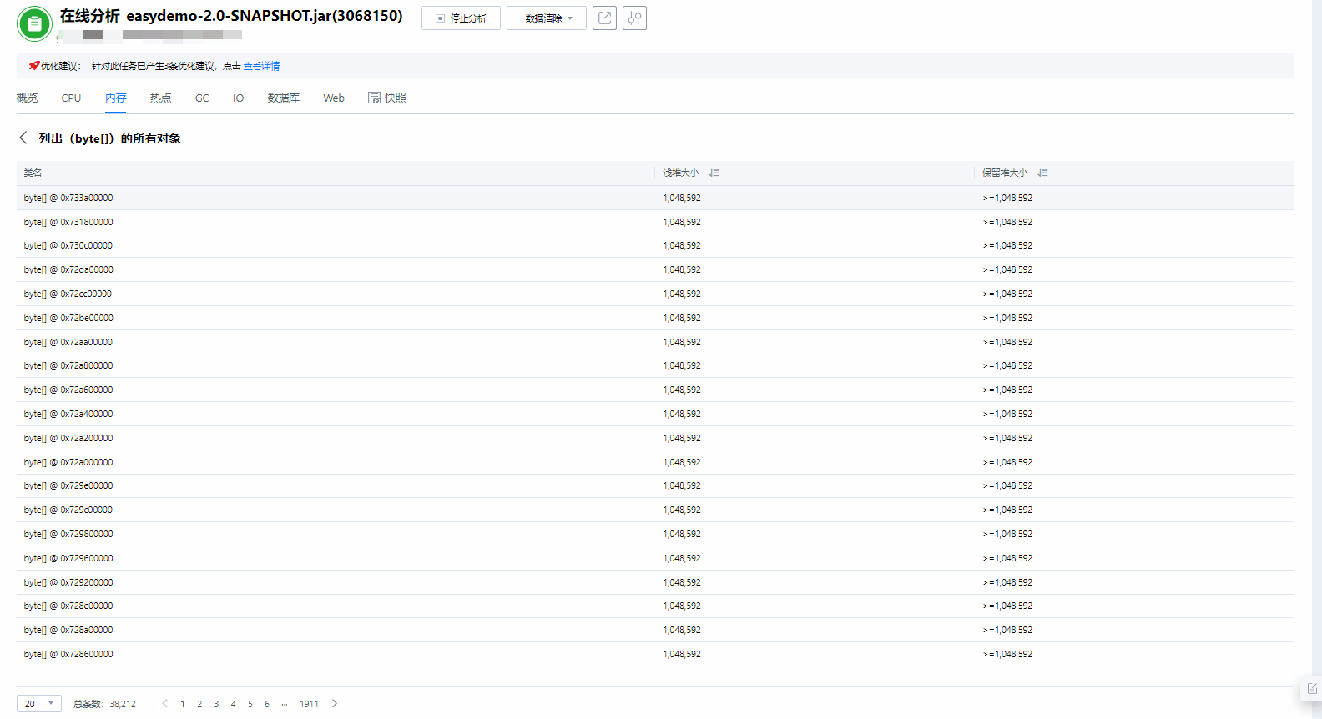Click the 在线分析_easydemo-2.0-SNAPSHOT.jar title

(231, 16)
